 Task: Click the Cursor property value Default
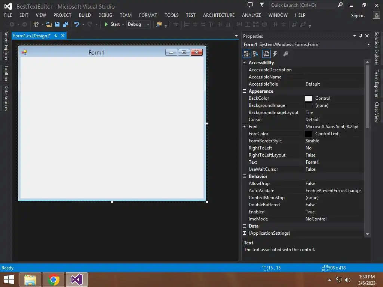[312, 120]
